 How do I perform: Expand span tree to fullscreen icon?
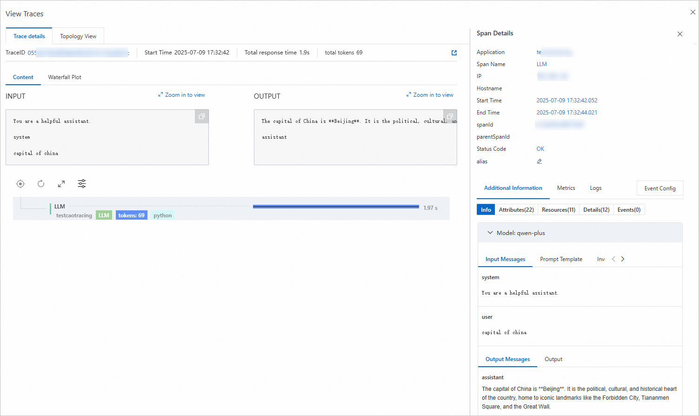pyautogui.click(x=61, y=184)
